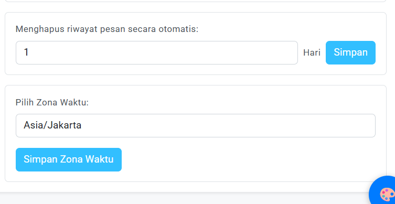Open the color palette theme icon

tap(388, 195)
